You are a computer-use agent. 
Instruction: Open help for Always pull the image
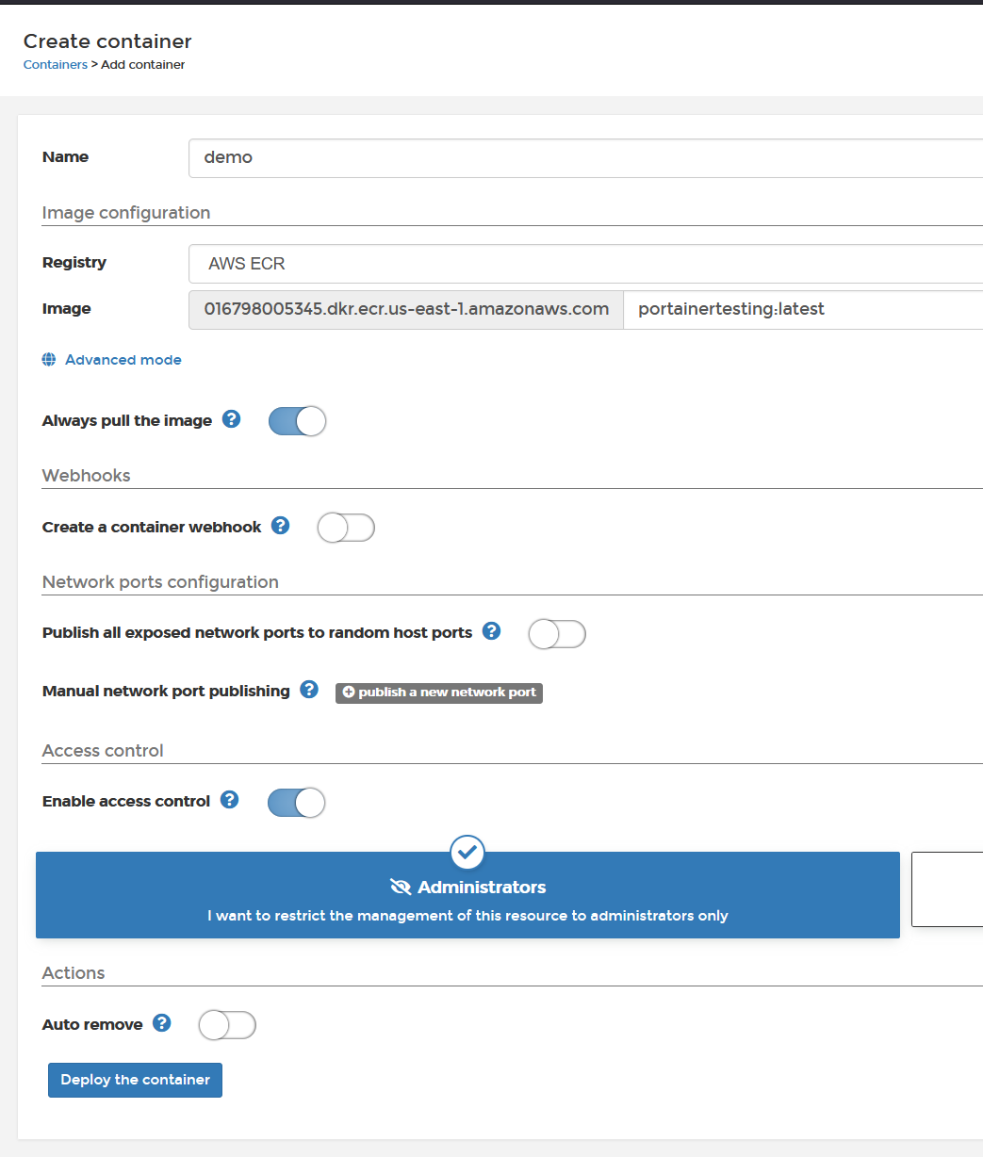coord(231,419)
